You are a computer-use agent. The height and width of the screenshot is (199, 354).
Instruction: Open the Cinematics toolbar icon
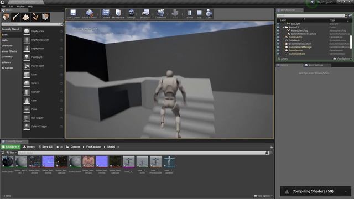(x=160, y=12)
